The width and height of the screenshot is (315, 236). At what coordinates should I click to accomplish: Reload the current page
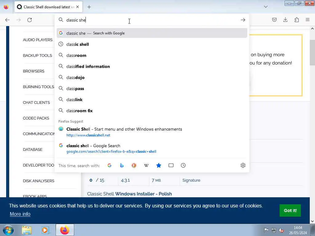(x=30, y=20)
